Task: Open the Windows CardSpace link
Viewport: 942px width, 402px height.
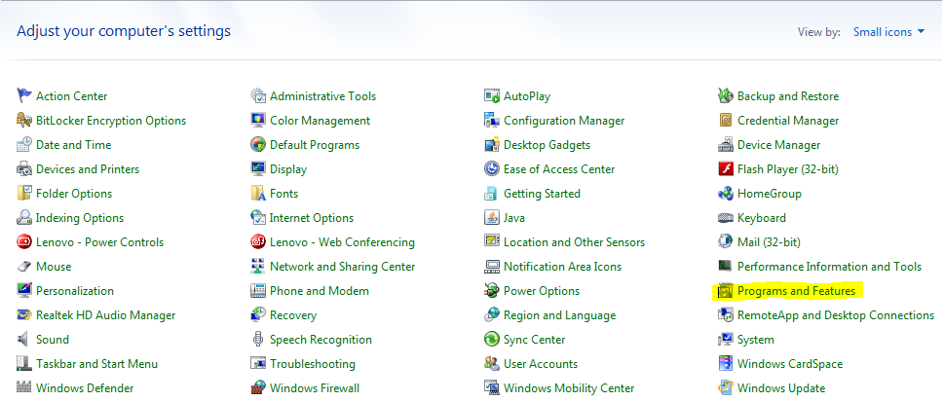Action: click(790, 364)
